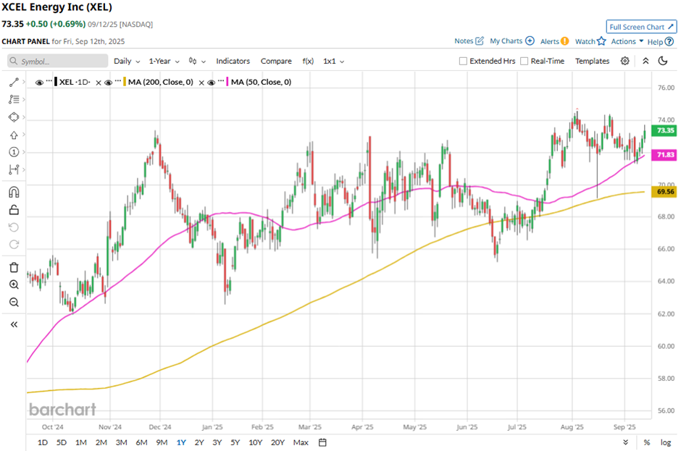The image size is (681, 451).
Task: Open the Help question mark icon
Action: coord(669,42)
